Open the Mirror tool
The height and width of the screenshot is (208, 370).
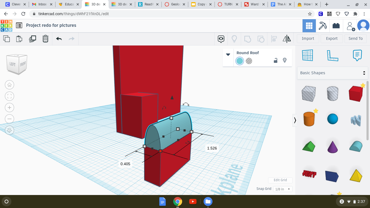click(287, 39)
